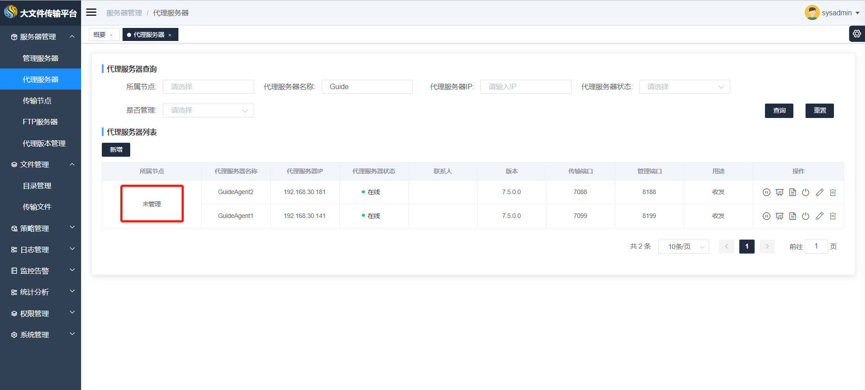Click the 在线 status for GuideAgent2

371,192
